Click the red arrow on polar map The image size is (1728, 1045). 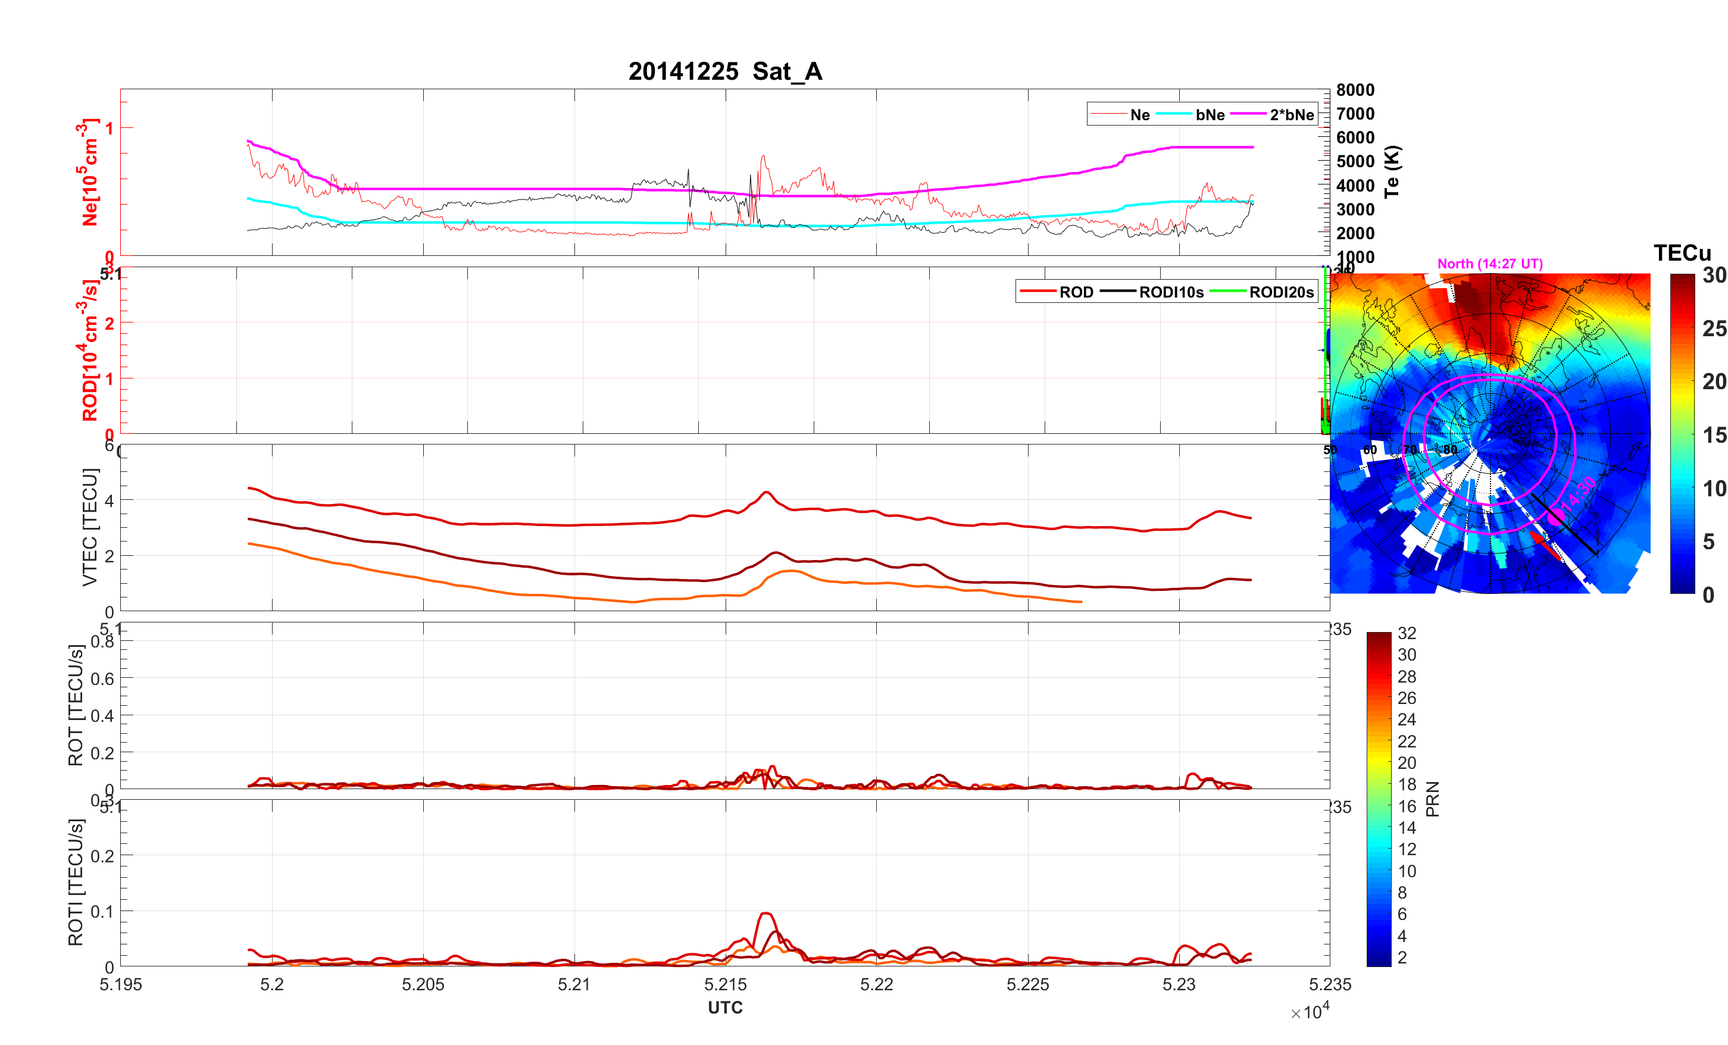click(1546, 545)
